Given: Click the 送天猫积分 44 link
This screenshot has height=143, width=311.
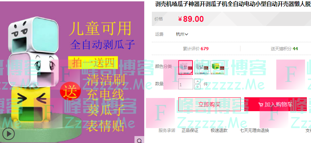Looking at the screenshot, I should [x=284, y=48].
